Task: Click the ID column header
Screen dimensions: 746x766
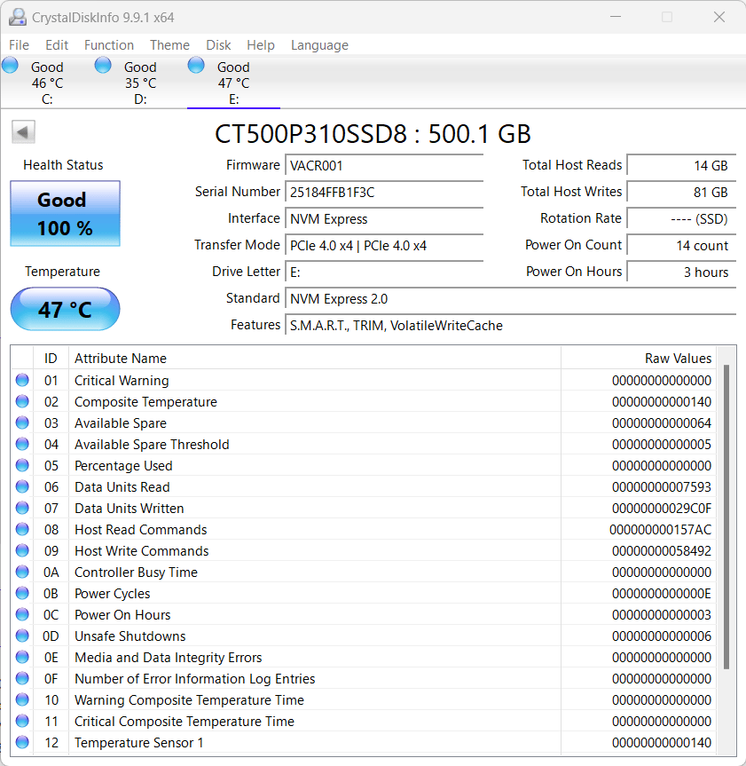Action: click(x=51, y=358)
